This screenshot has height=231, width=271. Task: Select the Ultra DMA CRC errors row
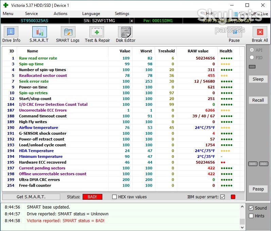(x=123, y=180)
